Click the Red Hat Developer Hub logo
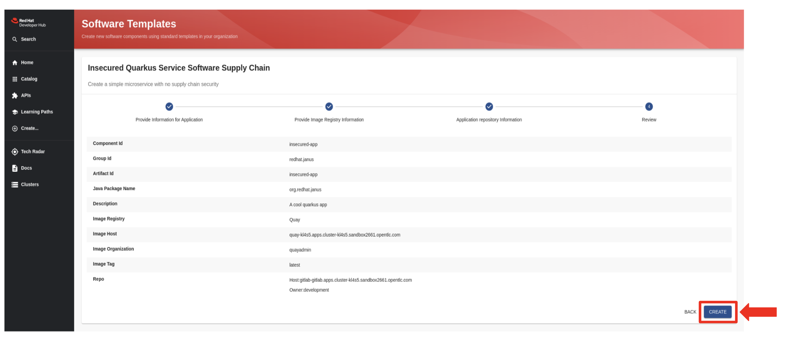The width and height of the screenshot is (785, 342). coord(28,22)
